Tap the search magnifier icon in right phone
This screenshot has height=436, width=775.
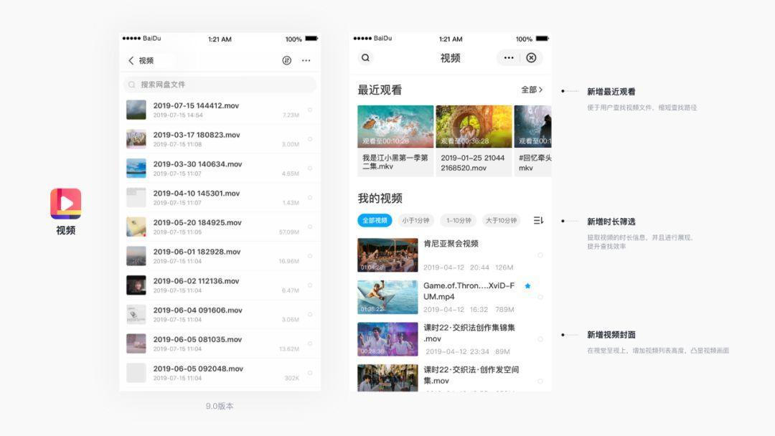tap(365, 58)
